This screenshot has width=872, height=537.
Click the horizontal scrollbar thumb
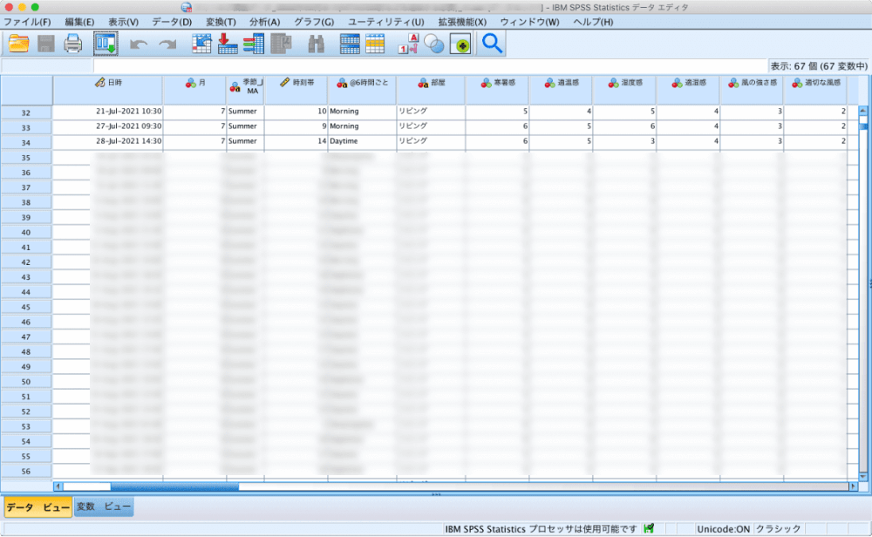click(x=174, y=486)
